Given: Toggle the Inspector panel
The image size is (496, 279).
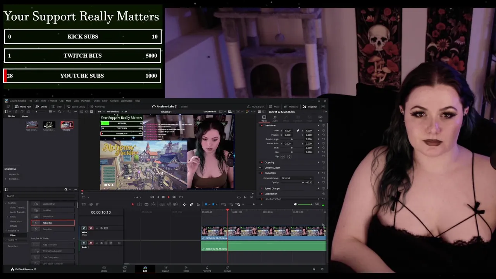Looking at the screenshot, I should tap(310, 107).
